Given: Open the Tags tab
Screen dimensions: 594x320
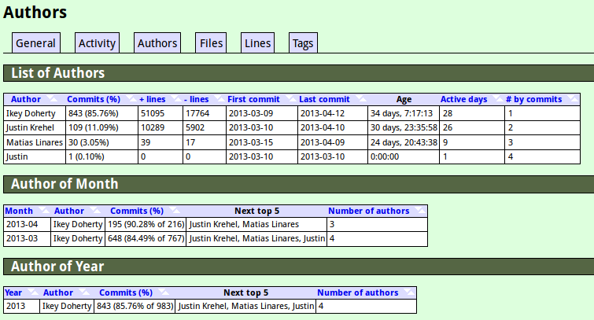Looking at the screenshot, I should point(303,43).
